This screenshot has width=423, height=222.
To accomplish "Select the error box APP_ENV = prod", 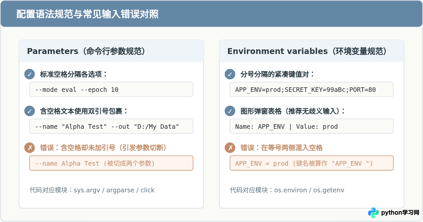I will click(x=312, y=163).
